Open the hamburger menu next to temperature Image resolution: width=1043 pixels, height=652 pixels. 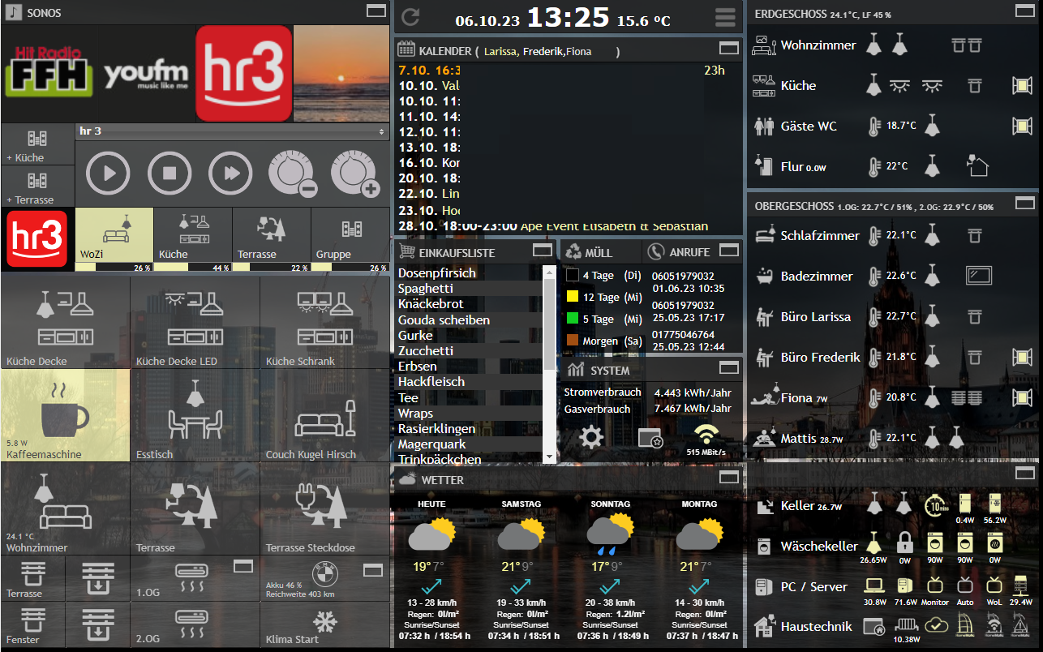tap(725, 18)
